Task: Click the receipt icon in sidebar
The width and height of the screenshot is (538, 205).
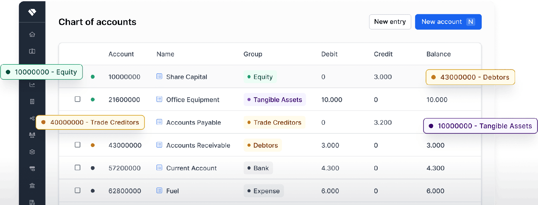Action: pos(32,102)
